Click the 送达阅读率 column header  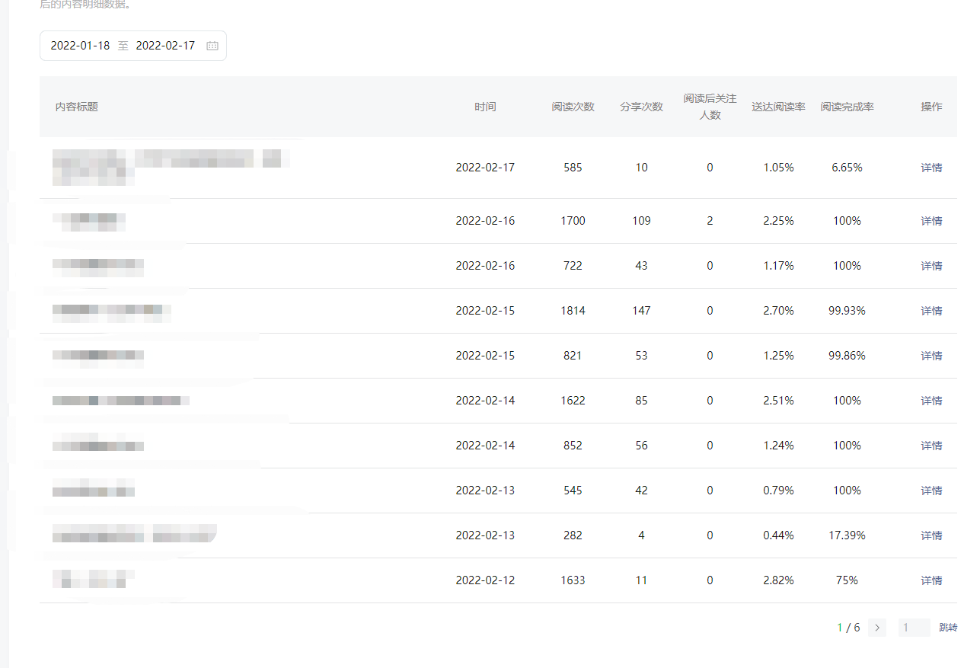[x=778, y=107]
